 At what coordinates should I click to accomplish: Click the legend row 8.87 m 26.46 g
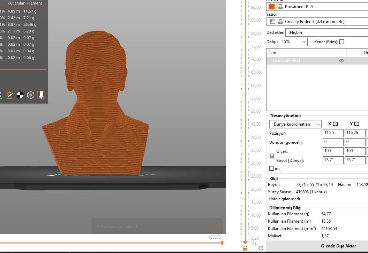pyautogui.click(x=22, y=24)
